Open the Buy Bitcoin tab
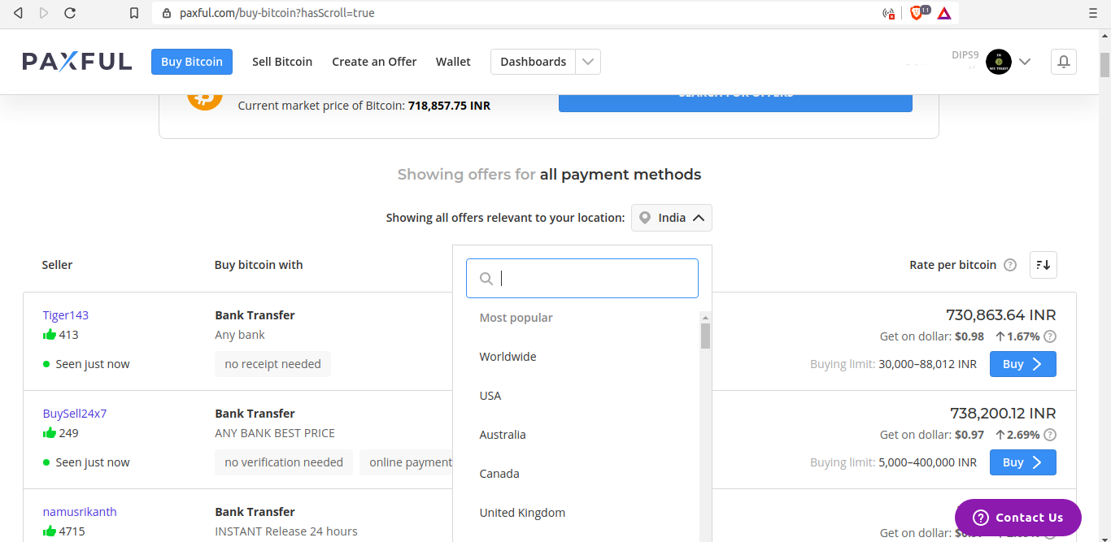The image size is (1111, 542). click(192, 62)
